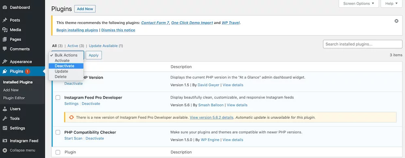Check the Instagram Feed Pro Developer checkbox
Viewport: 405px width, 158px height.
coord(58,97)
